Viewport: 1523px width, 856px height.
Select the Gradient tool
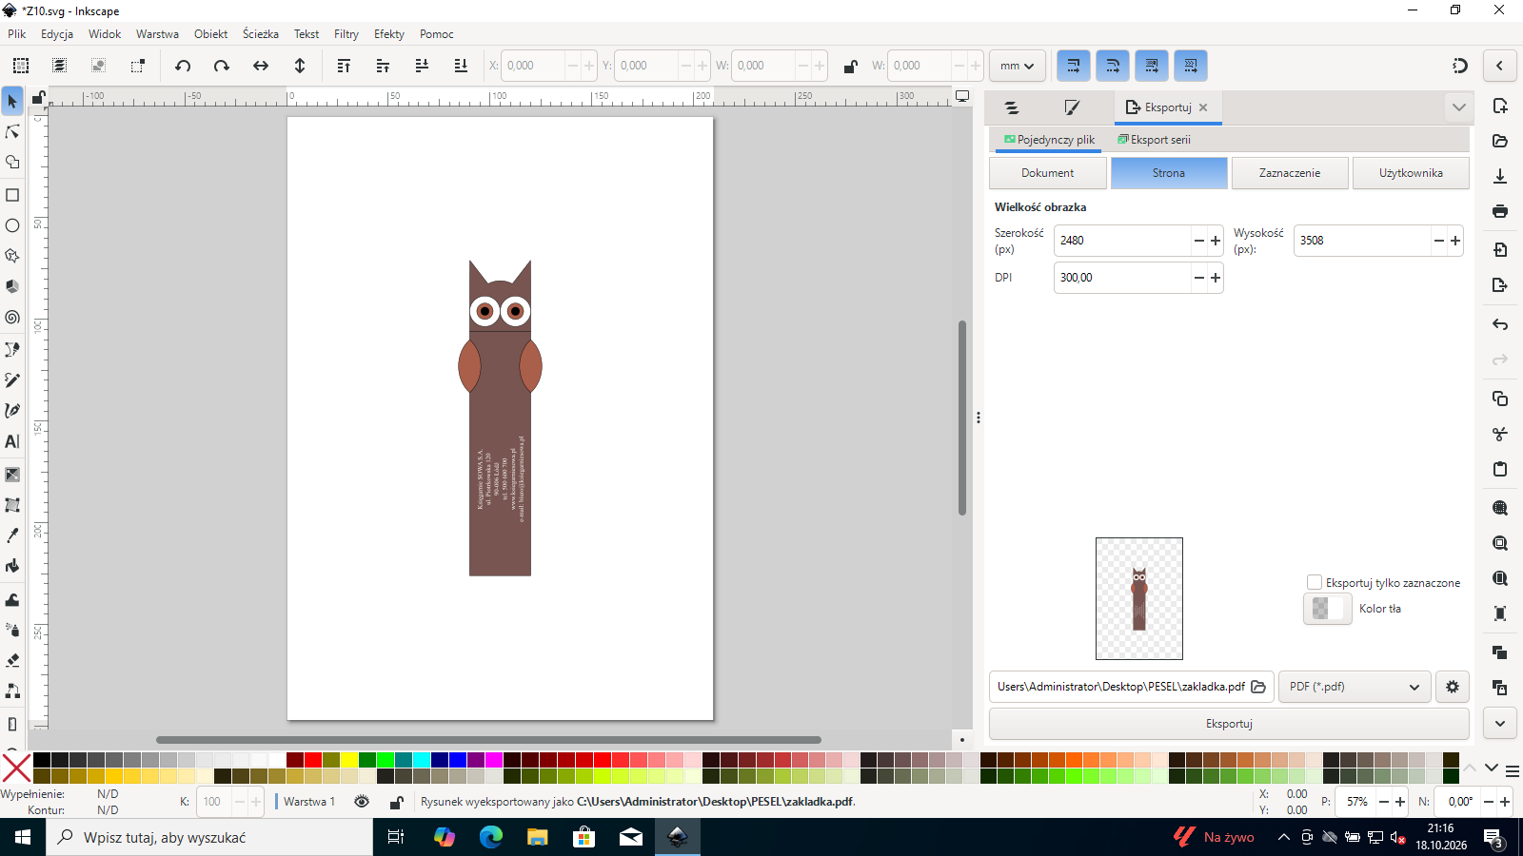12,475
